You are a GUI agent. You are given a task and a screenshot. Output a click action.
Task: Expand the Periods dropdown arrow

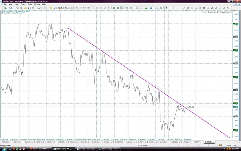153,8
